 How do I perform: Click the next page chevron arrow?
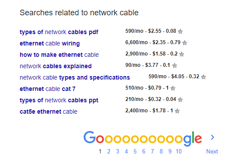213,137
